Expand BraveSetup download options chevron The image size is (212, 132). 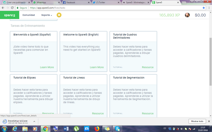pos(34,121)
